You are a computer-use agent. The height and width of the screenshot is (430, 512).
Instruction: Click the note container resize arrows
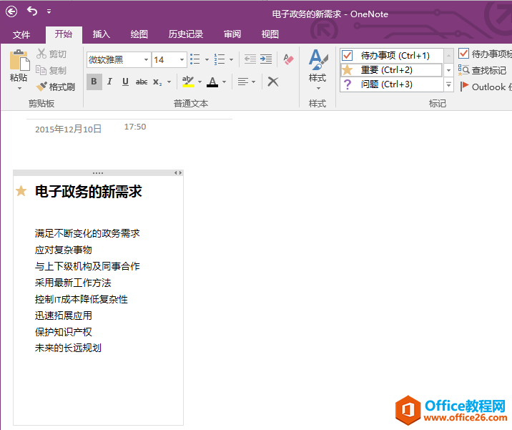(x=178, y=173)
